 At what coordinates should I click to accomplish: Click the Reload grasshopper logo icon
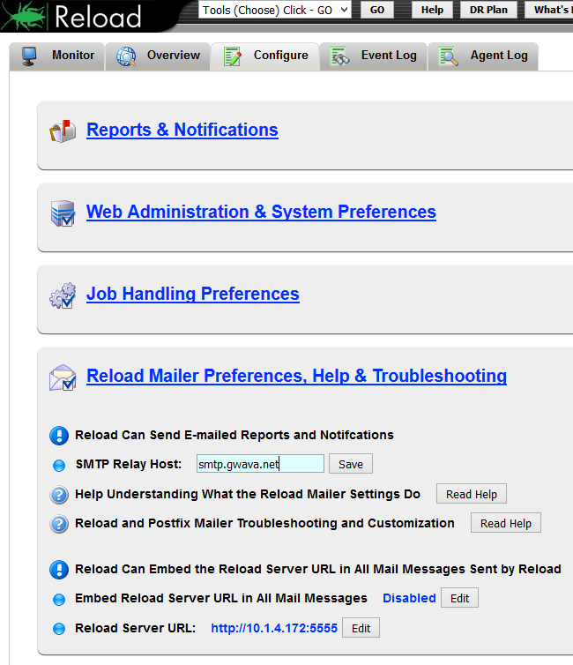coord(23,17)
